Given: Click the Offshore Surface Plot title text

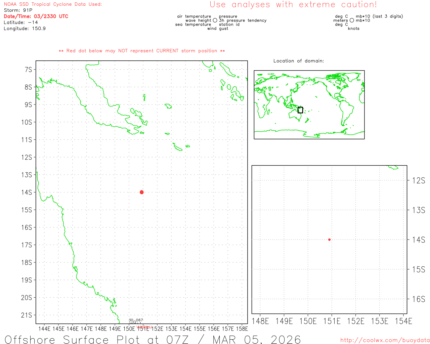Looking at the screenshot, I should click(153, 339).
